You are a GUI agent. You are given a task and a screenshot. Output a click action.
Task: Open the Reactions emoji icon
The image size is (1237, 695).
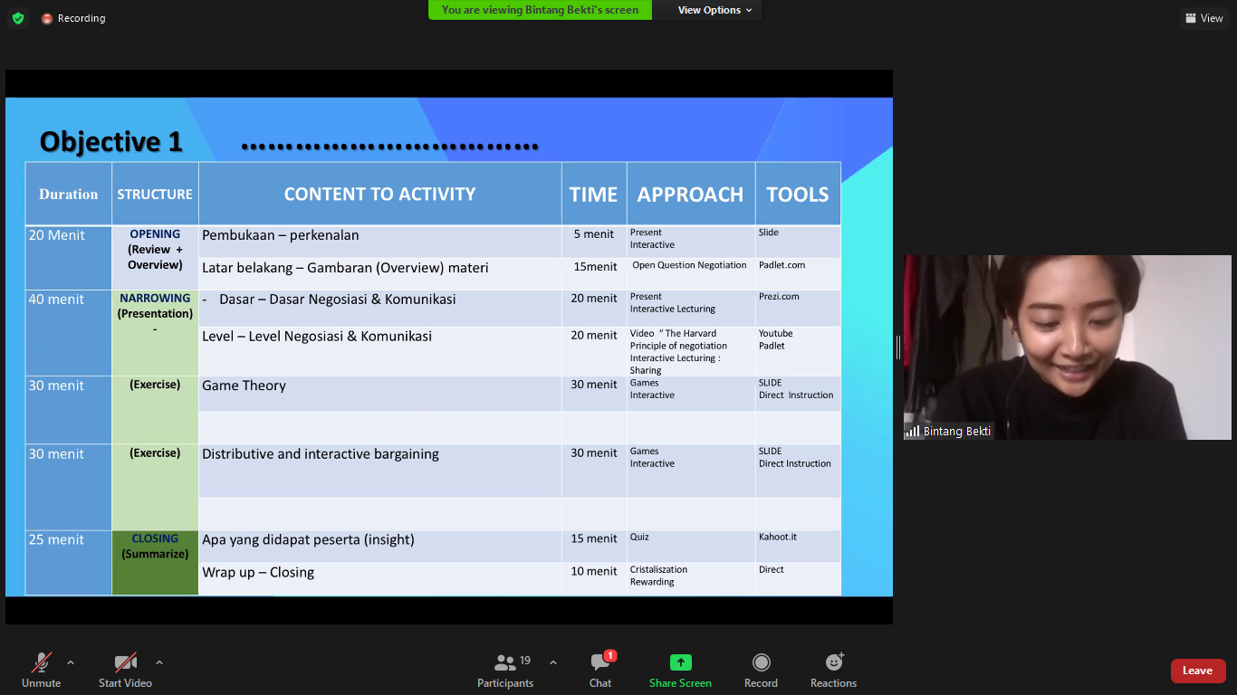click(x=833, y=662)
